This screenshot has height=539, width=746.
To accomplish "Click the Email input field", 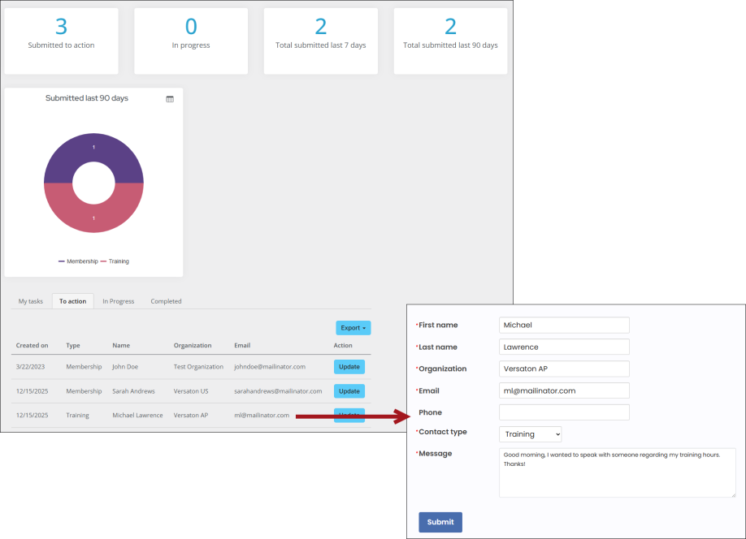I will [x=564, y=390].
